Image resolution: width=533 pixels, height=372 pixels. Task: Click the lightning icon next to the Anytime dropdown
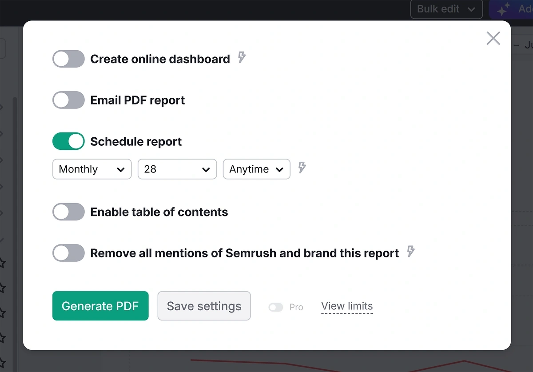point(302,168)
